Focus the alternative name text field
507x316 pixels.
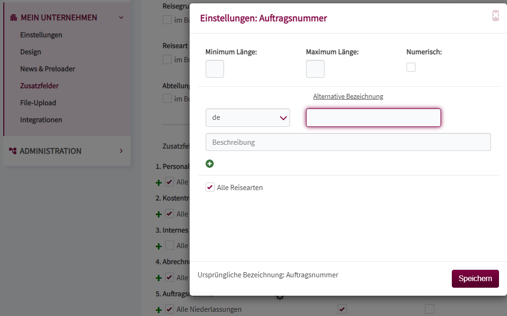pyautogui.click(x=374, y=118)
